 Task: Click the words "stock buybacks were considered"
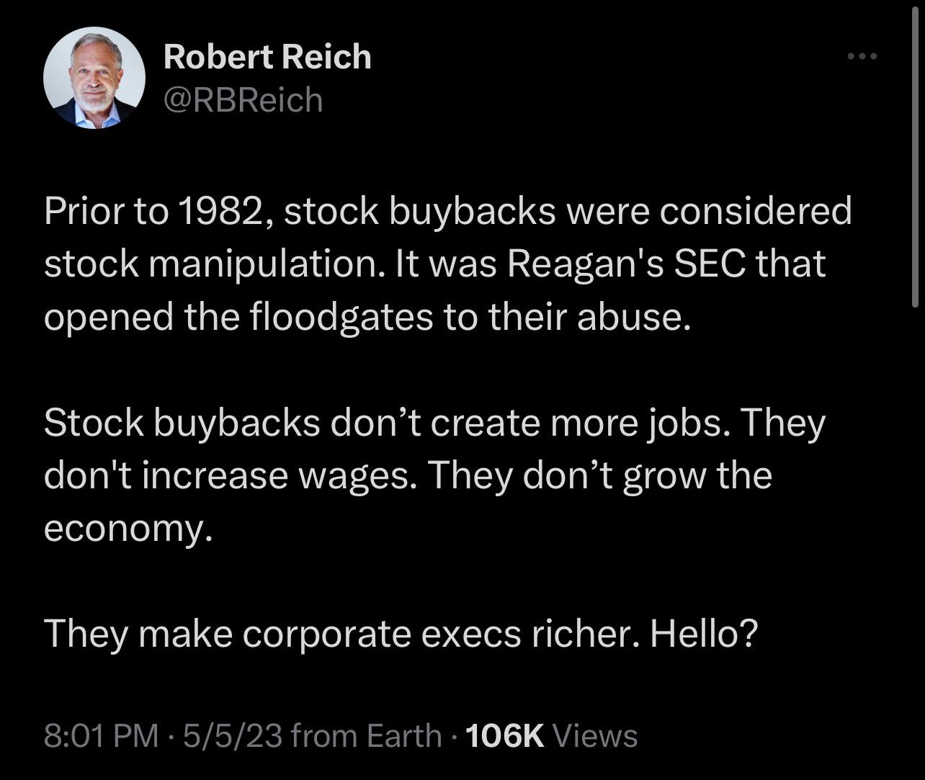click(568, 211)
